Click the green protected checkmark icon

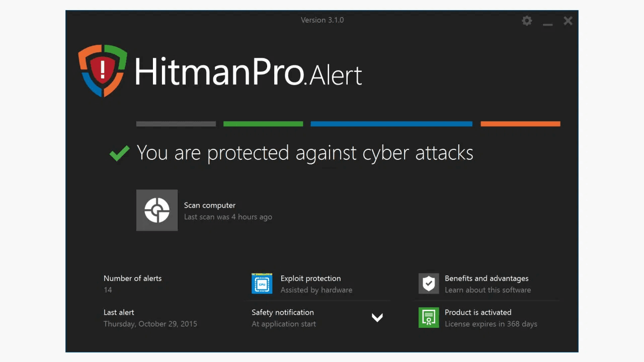[119, 152]
